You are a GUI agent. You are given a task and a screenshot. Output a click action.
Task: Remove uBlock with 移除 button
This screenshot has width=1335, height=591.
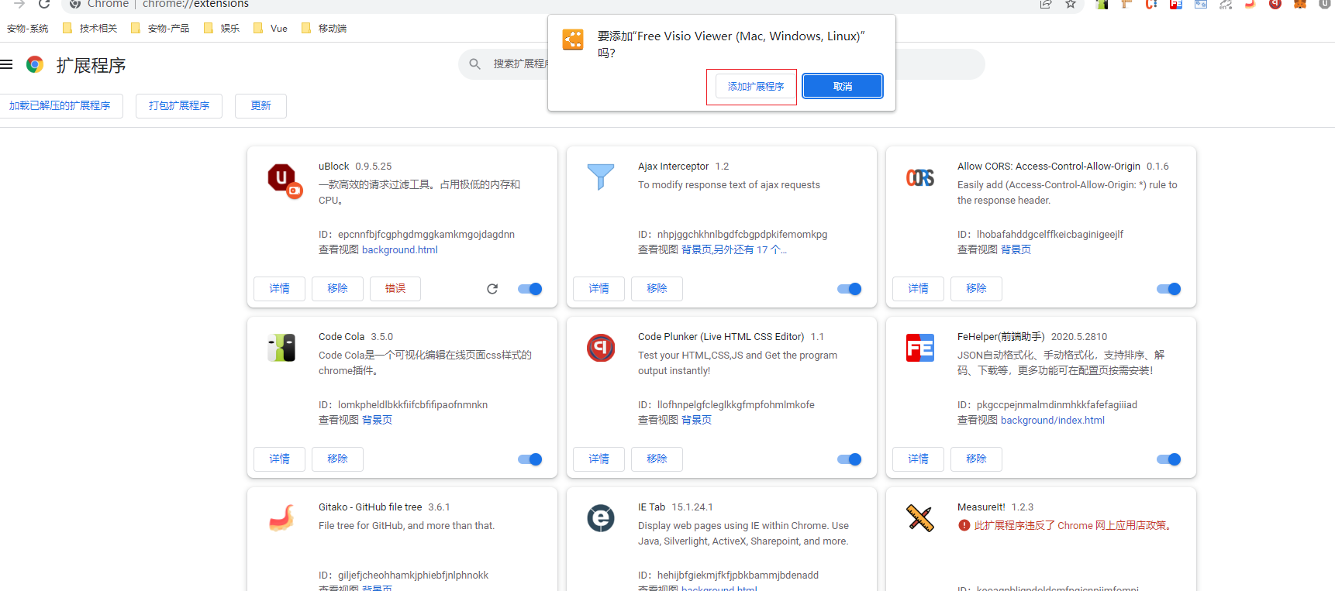click(338, 289)
